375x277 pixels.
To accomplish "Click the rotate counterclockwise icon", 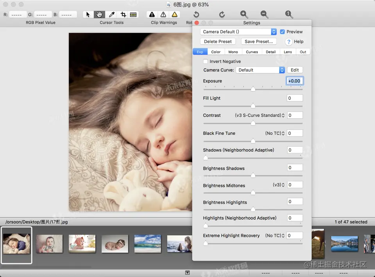I will 196,14.
